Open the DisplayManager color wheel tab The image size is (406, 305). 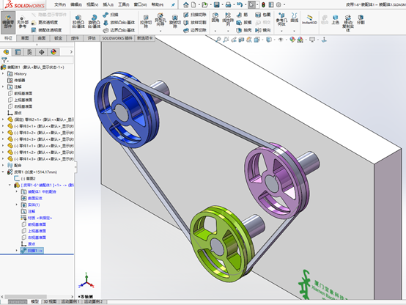click(x=53, y=52)
